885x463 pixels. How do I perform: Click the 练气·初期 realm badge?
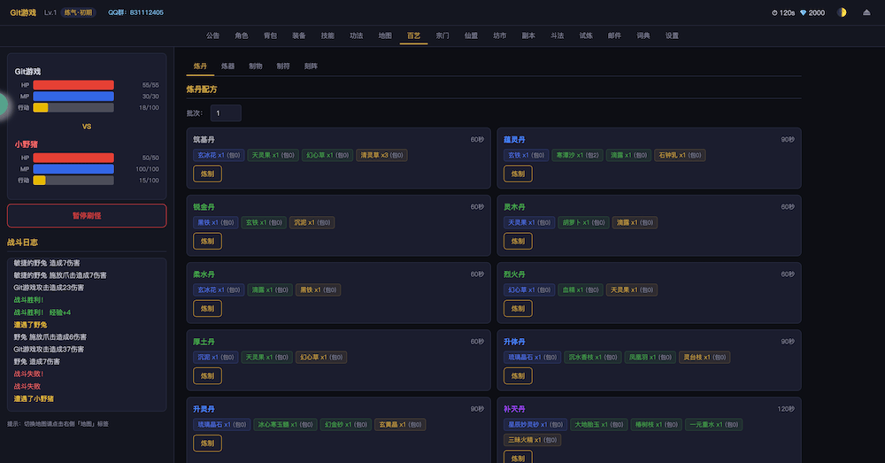[x=78, y=12]
